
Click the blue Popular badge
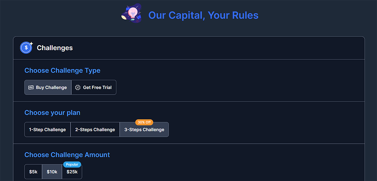(72, 164)
